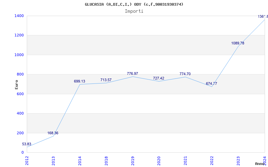Click the data label 699.13
The width and height of the screenshot is (268, 167).
pyautogui.click(x=79, y=81)
